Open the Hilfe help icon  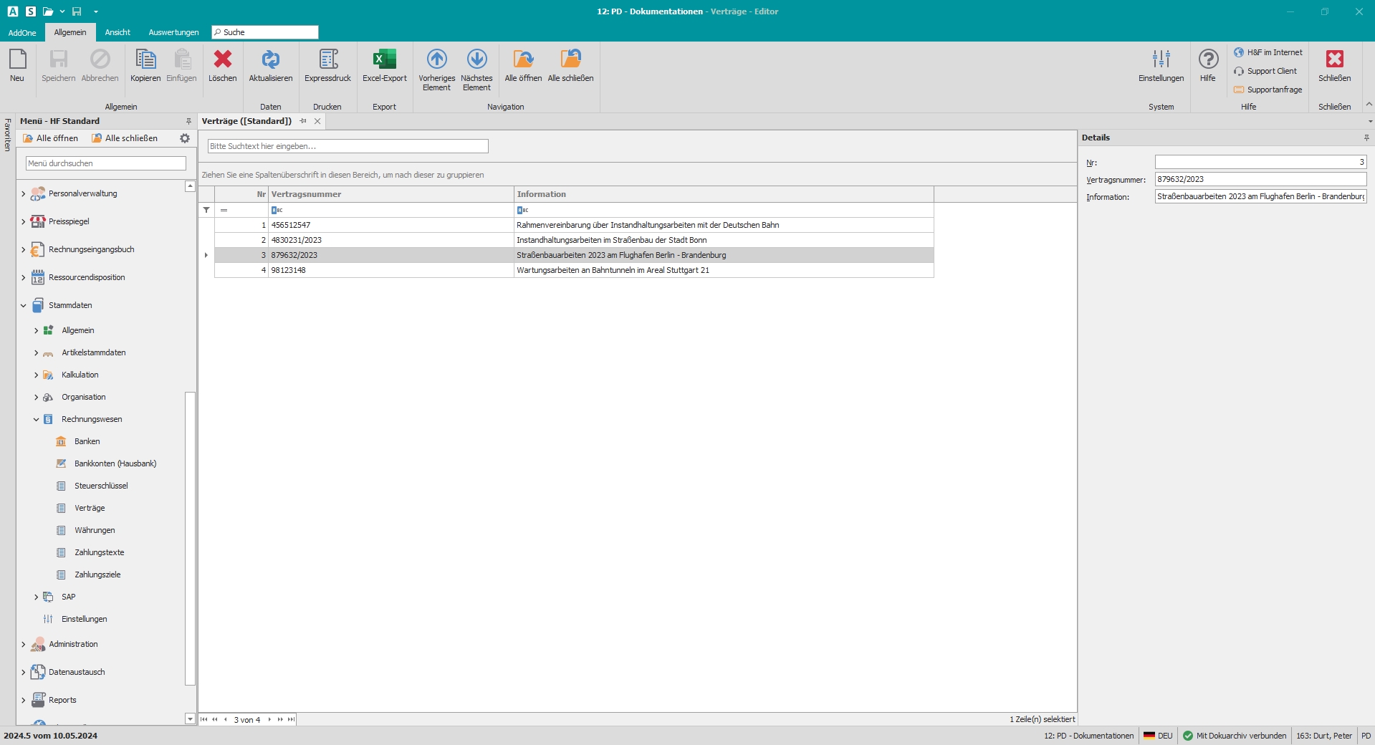coord(1208,60)
